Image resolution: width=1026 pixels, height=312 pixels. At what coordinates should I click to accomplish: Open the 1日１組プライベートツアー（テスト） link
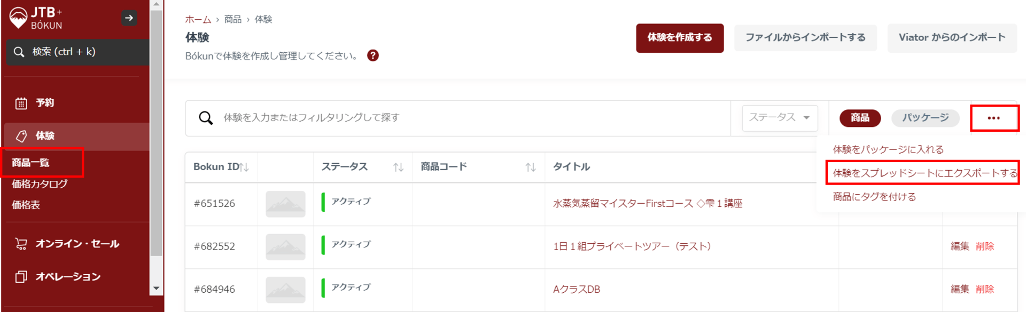tap(632, 246)
